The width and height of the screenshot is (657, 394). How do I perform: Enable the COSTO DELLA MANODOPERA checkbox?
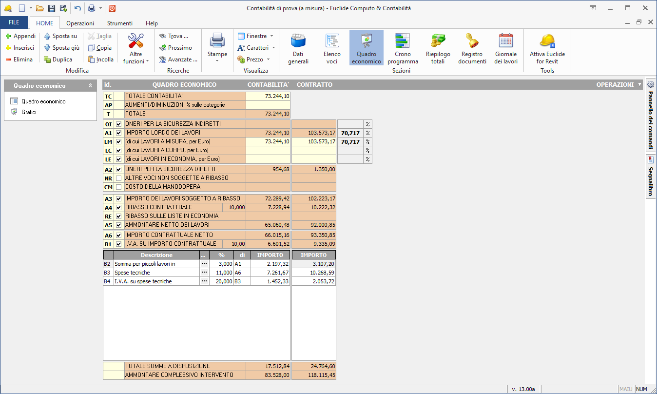119,187
